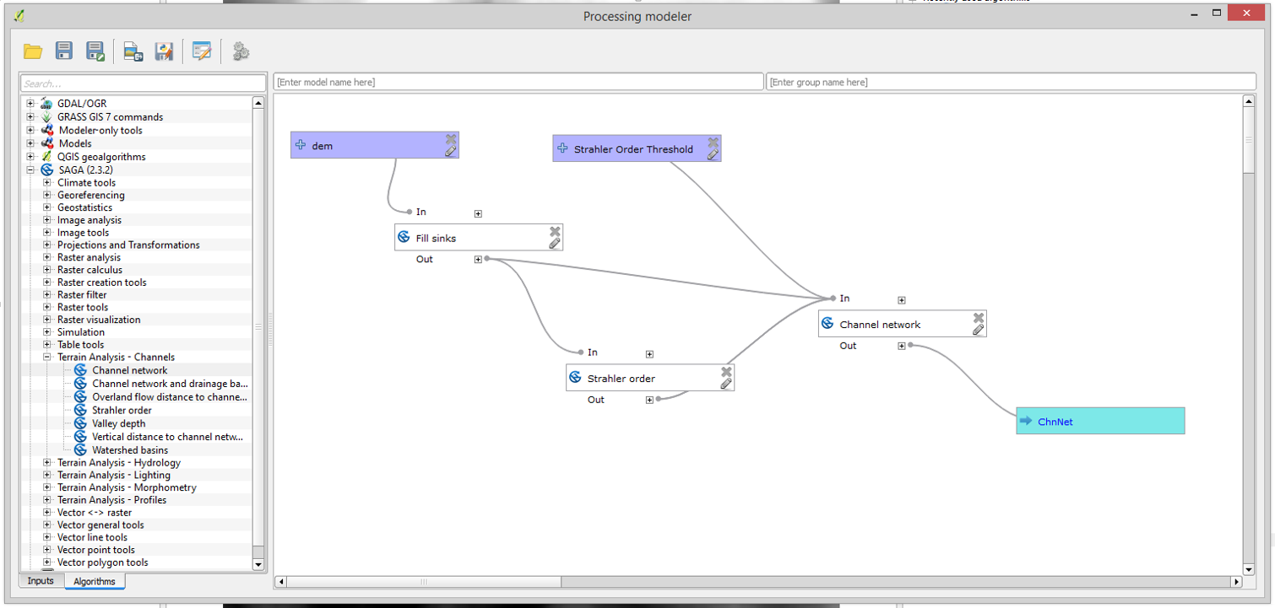Viewport: 1275px width, 608px height.
Task: Click the Save model floppy disk icon
Action: 64,51
